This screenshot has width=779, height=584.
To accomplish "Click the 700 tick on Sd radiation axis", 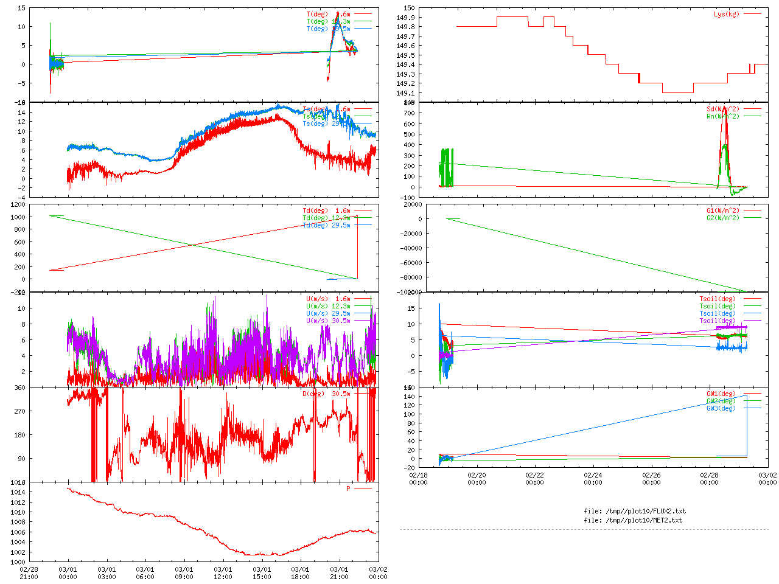I will 409,113.
